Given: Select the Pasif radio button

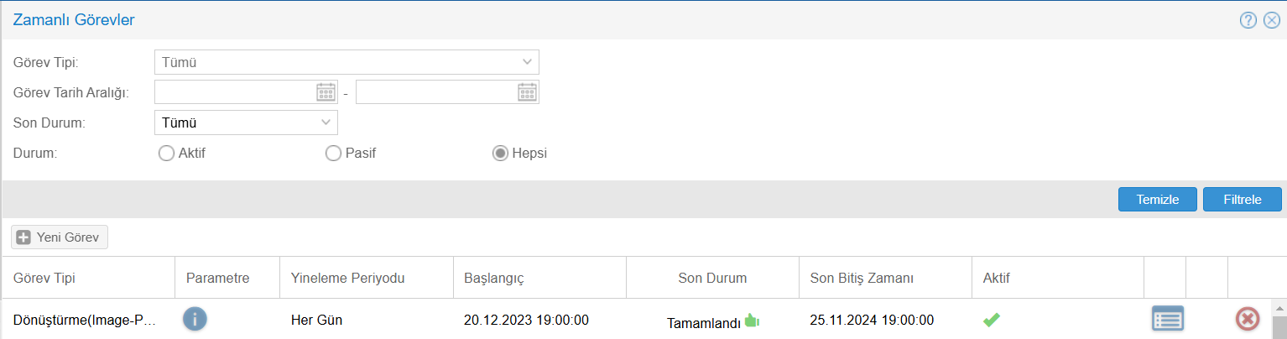Looking at the screenshot, I should 333,154.
